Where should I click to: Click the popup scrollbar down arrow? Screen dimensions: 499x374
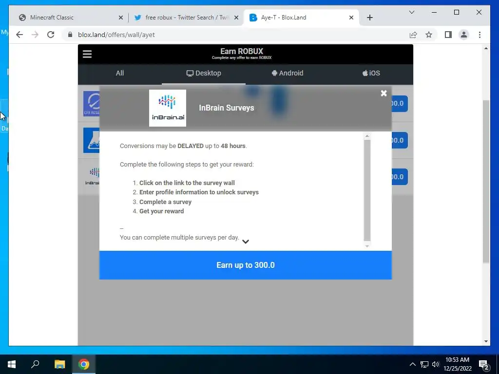367,246
